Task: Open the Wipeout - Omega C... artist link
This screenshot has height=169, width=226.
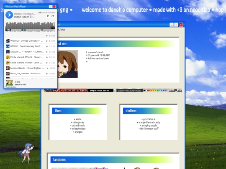Action: coord(25,14)
